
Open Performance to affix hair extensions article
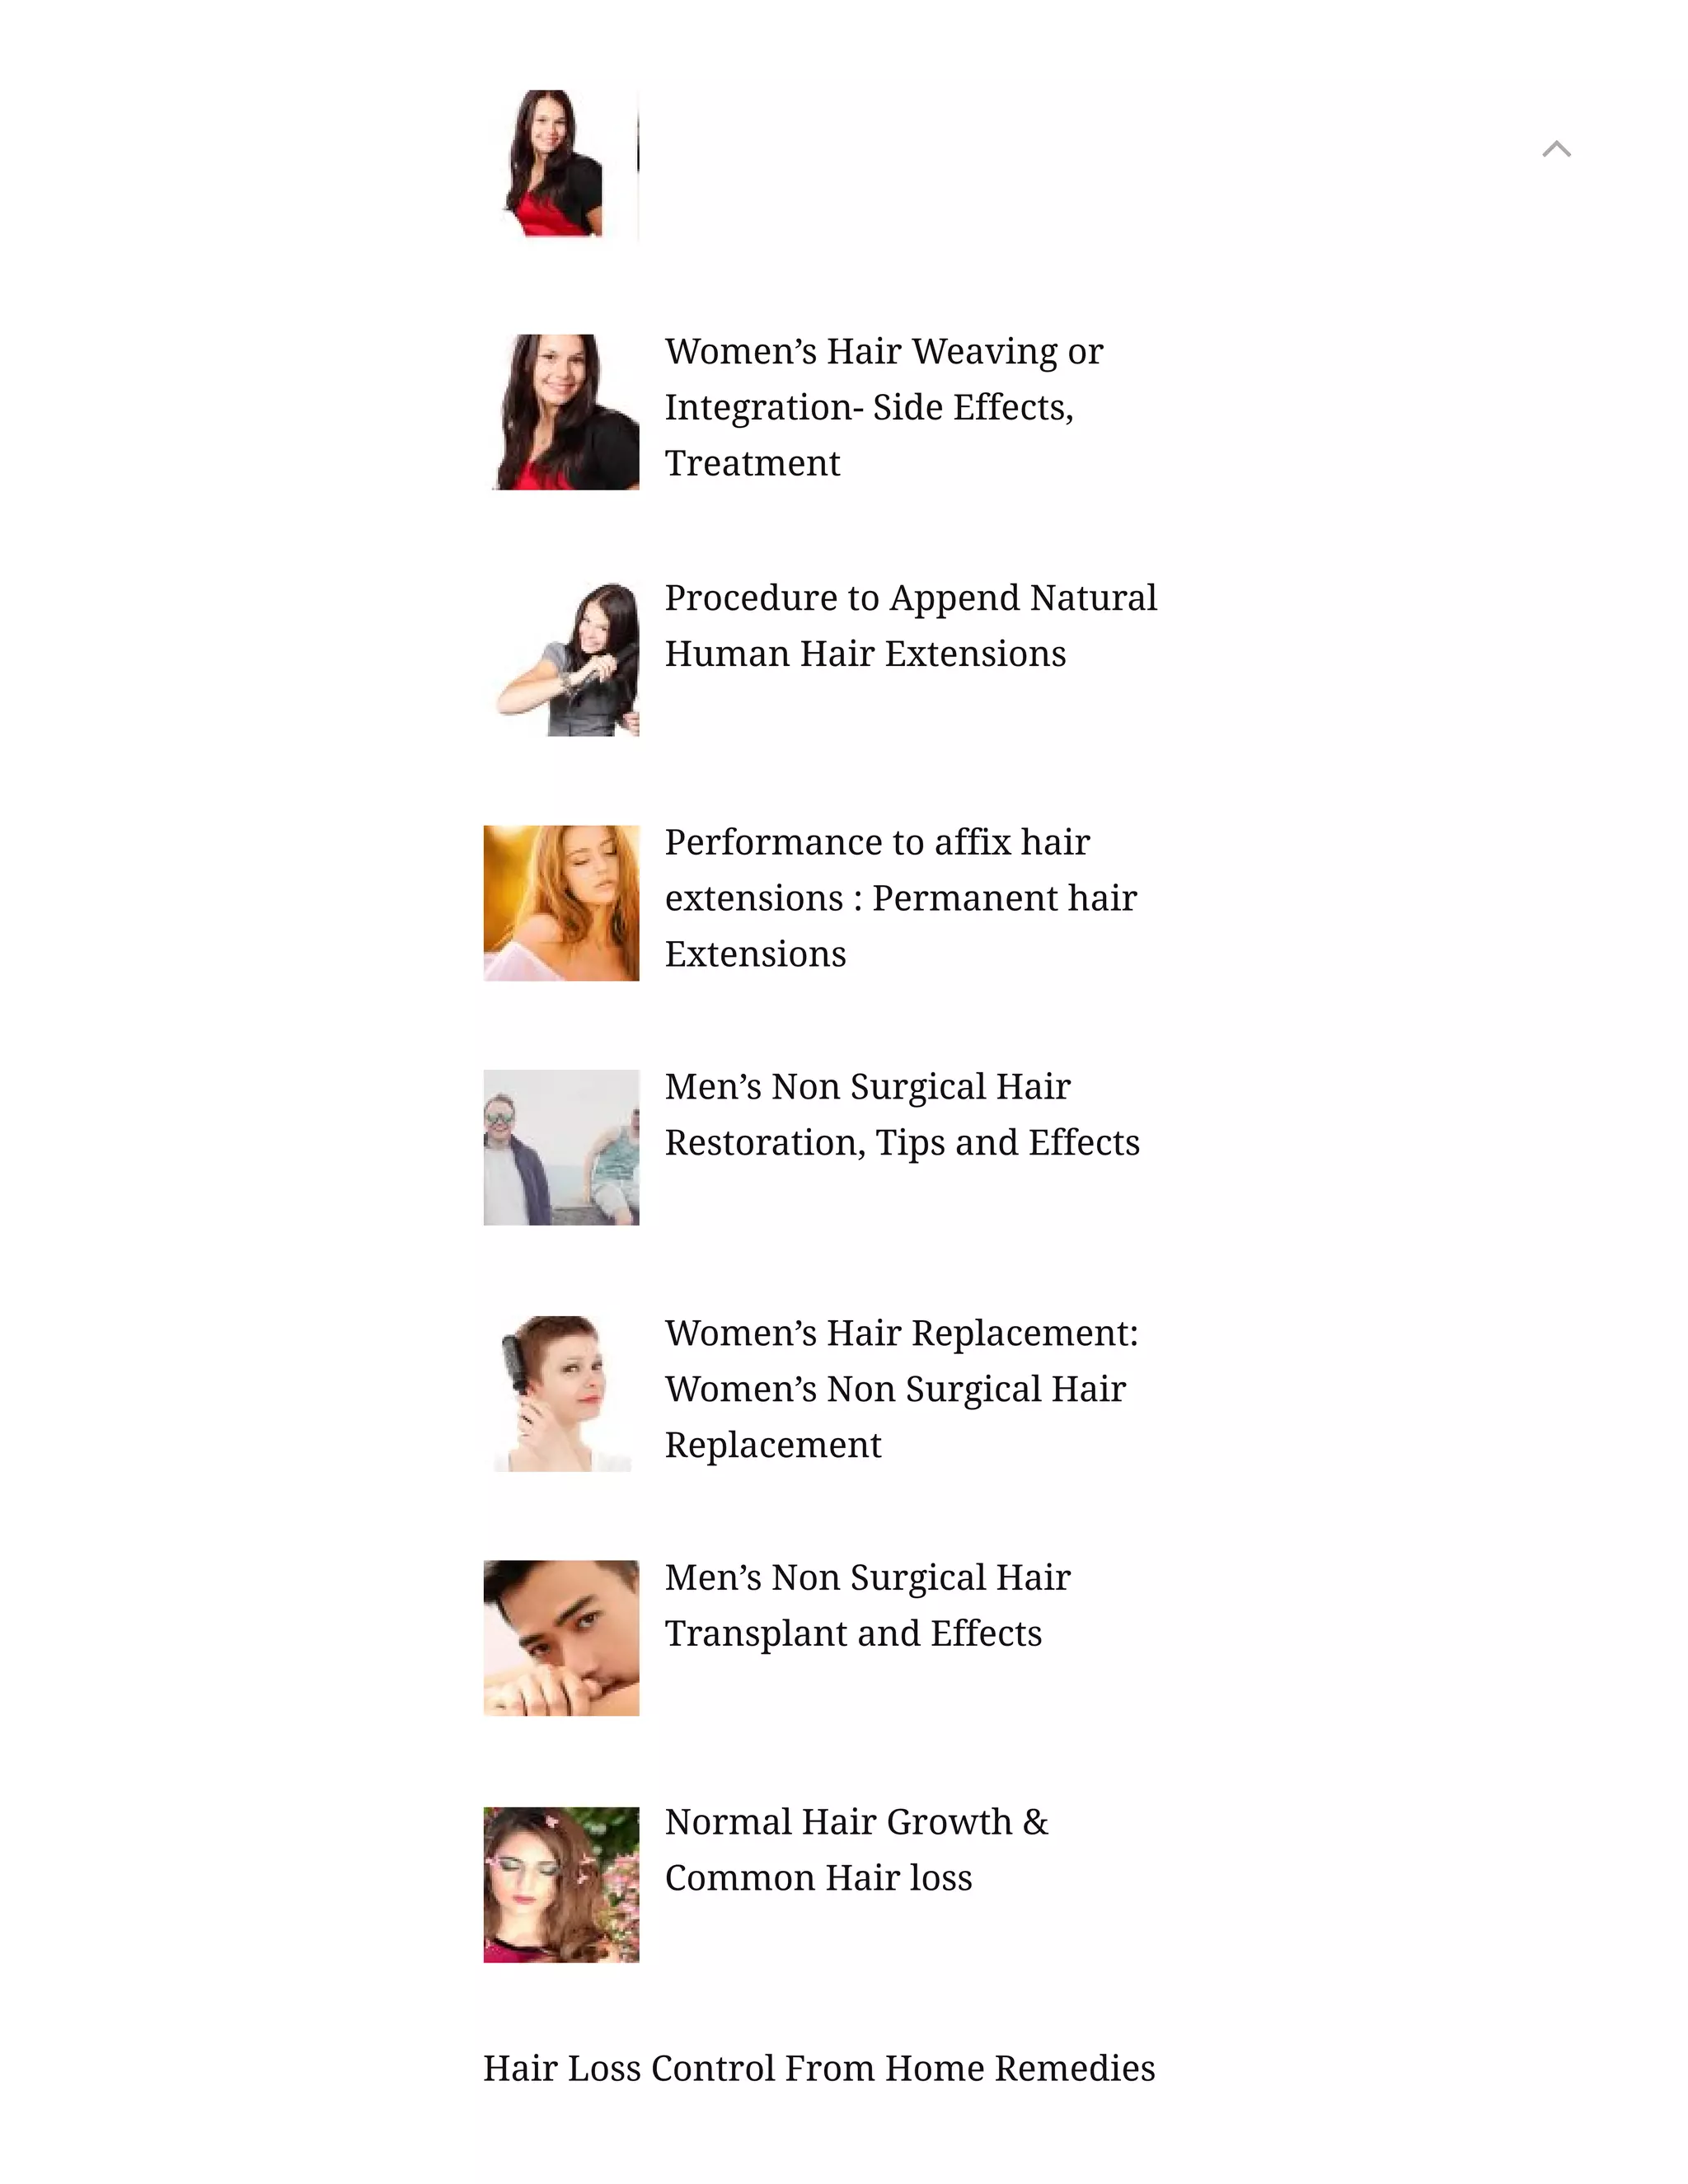point(901,897)
